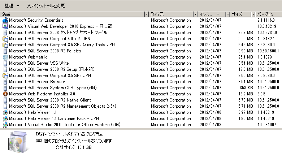Click the Web Platform Installer 3.0 icon
Image resolution: width=282 pixels, height=155 pixels.
5,94
